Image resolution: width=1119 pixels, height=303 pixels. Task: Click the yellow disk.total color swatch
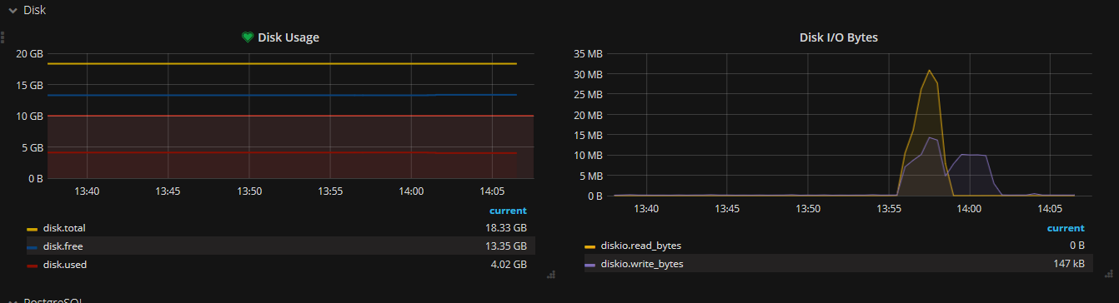click(x=33, y=229)
